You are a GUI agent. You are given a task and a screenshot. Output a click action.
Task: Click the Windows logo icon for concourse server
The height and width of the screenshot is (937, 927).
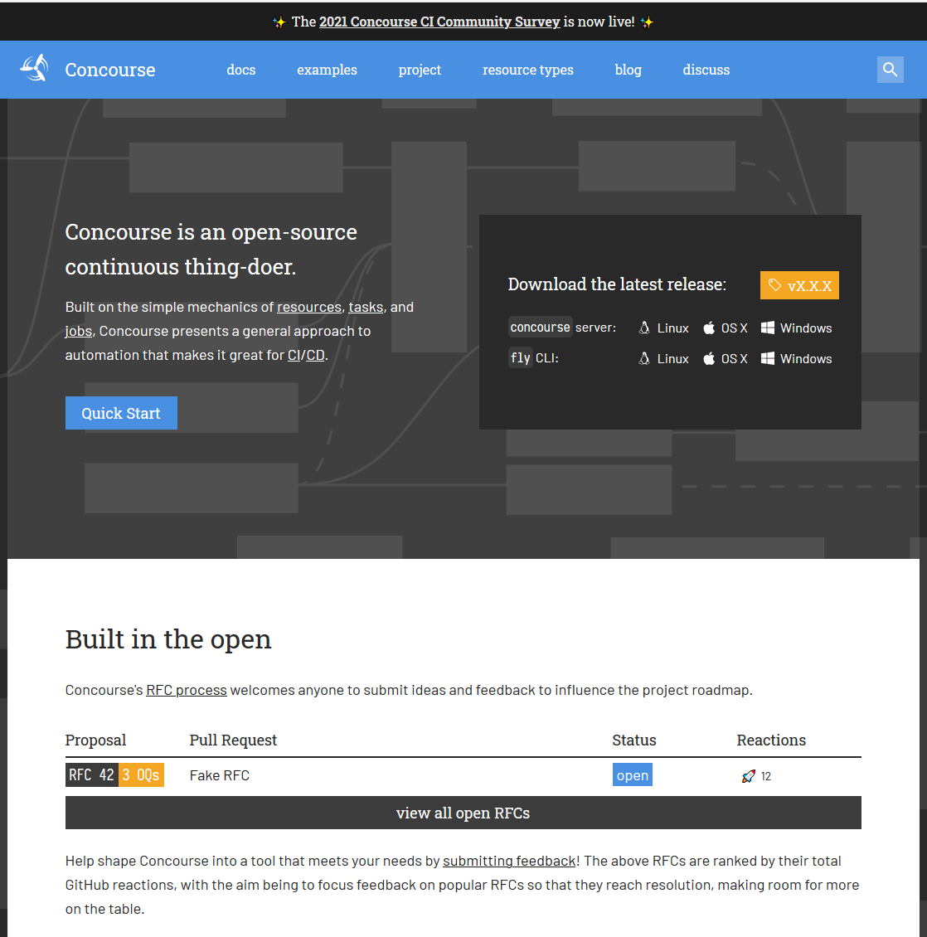(768, 328)
